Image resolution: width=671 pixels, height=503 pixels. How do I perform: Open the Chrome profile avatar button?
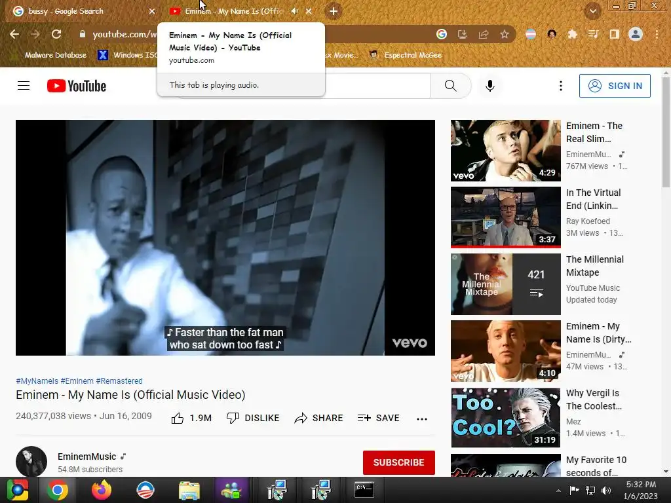pyautogui.click(x=636, y=34)
